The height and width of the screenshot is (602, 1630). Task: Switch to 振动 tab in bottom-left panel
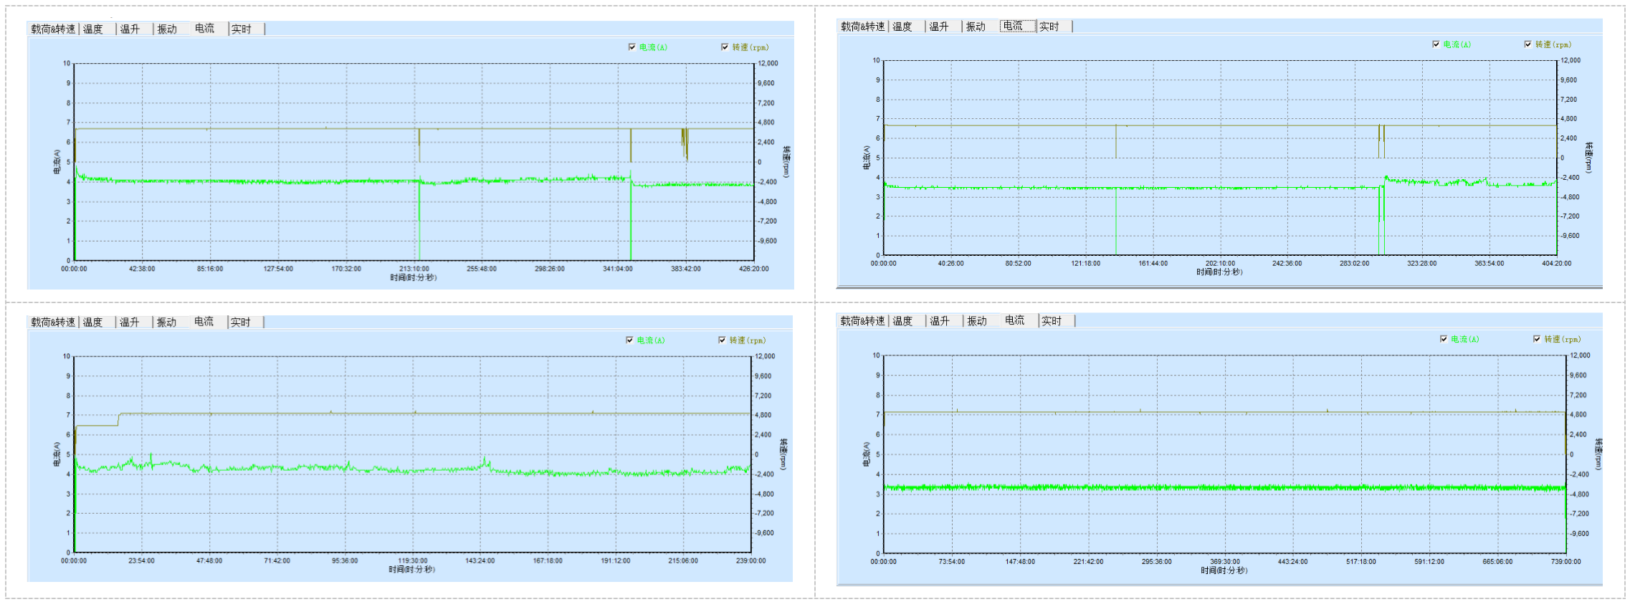166,322
